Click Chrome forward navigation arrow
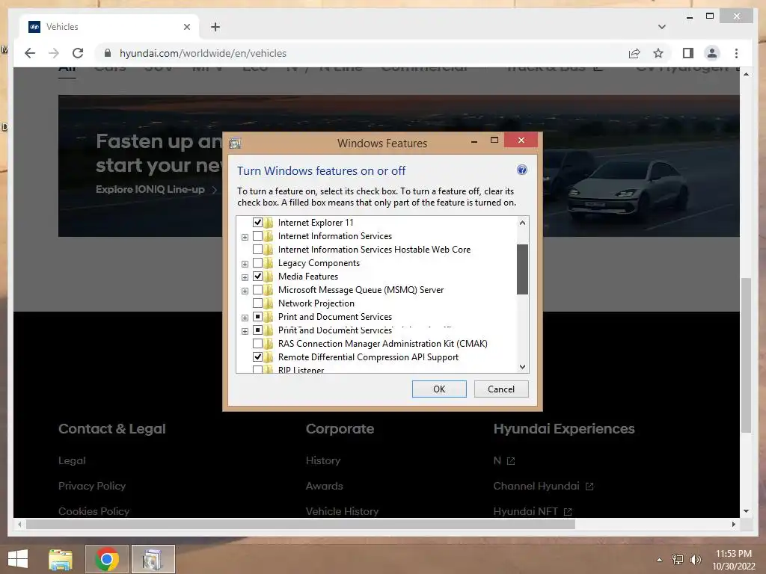The width and height of the screenshot is (766, 574). pyautogui.click(x=54, y=53)
